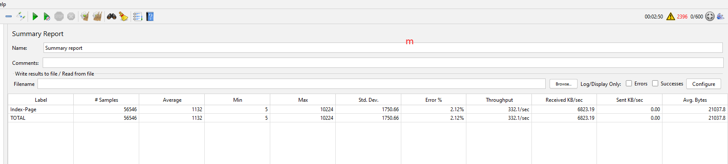This screenshot has width=728, height=164.
Task: Clear results with single broom gear icon
Action: click(x=85, y=16)
